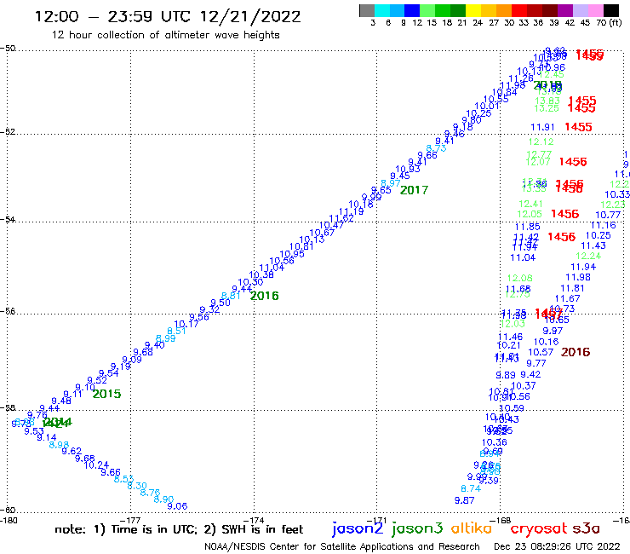
Task: Click the '(ft)' unit label of the scale
Action: (616, 22)
